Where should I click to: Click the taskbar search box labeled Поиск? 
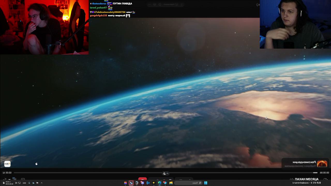(x=188, y=183)
